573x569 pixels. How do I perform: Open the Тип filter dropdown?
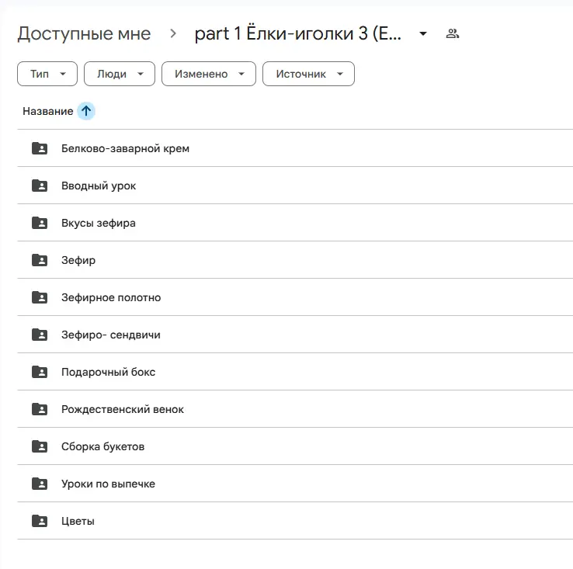tap(47, 74)
